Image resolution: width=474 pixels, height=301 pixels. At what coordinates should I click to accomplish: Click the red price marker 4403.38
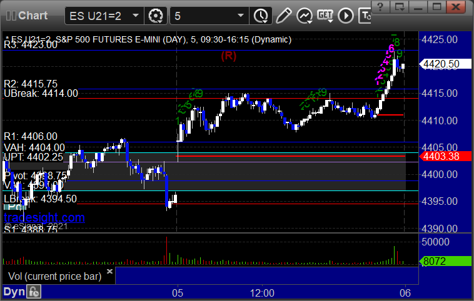coord(445,156)
